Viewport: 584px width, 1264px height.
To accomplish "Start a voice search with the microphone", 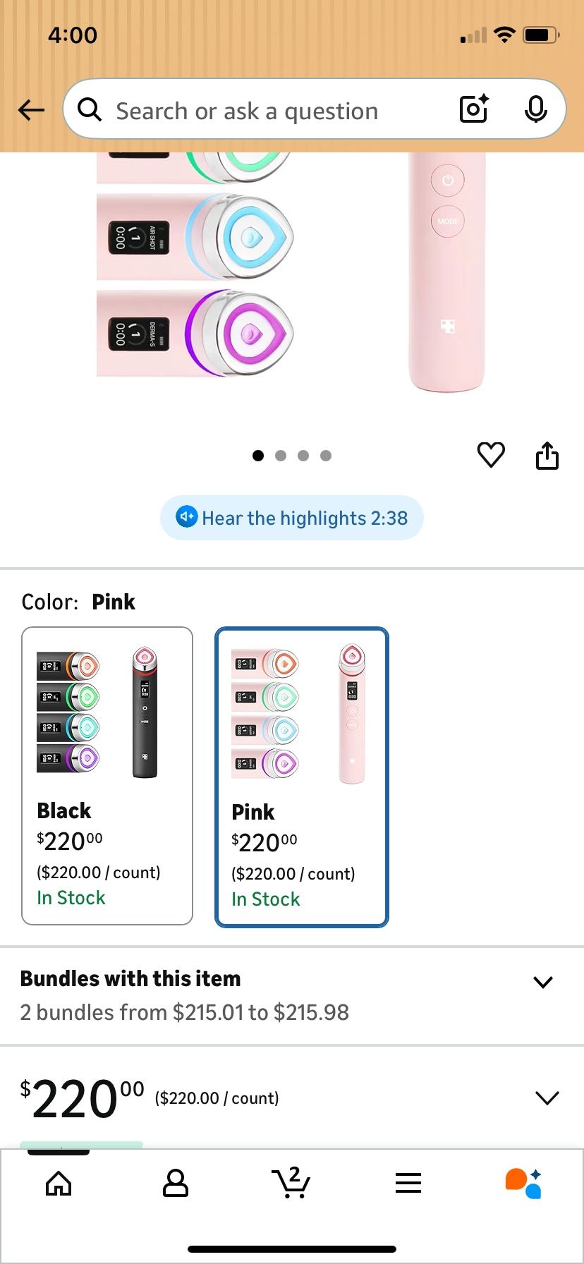I will pos(536,109).
